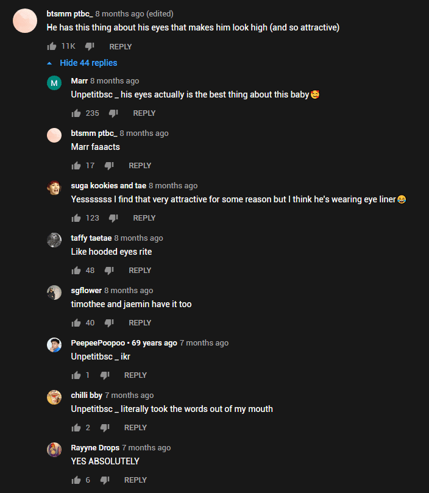
Task: Toggle like on taffy taetae's reply
Action: point(76,270)
